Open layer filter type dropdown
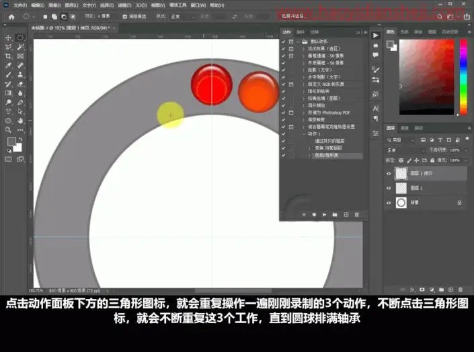The height and width of the screenshot is (352, 474). point(401,140)
